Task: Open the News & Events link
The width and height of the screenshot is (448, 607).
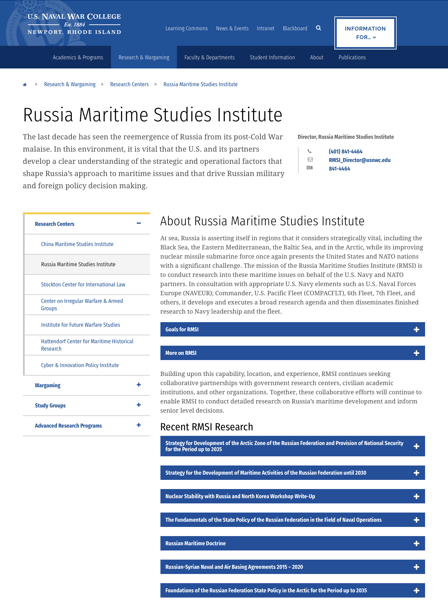Action: (x=232, y=28)
